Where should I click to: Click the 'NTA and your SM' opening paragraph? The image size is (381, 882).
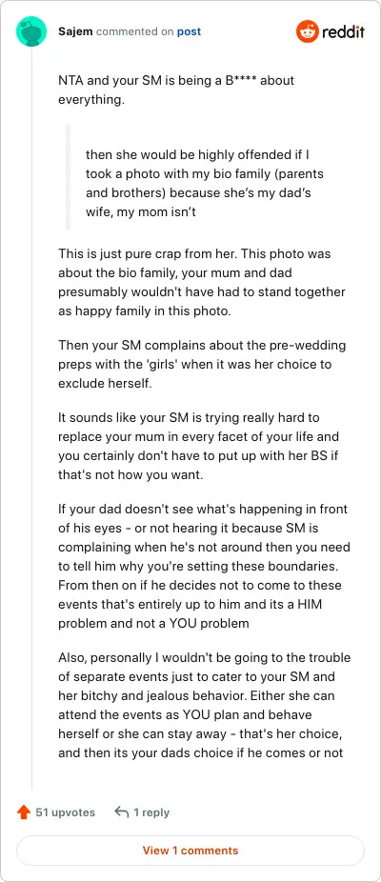pyautogui.click(x=176, y=90)
